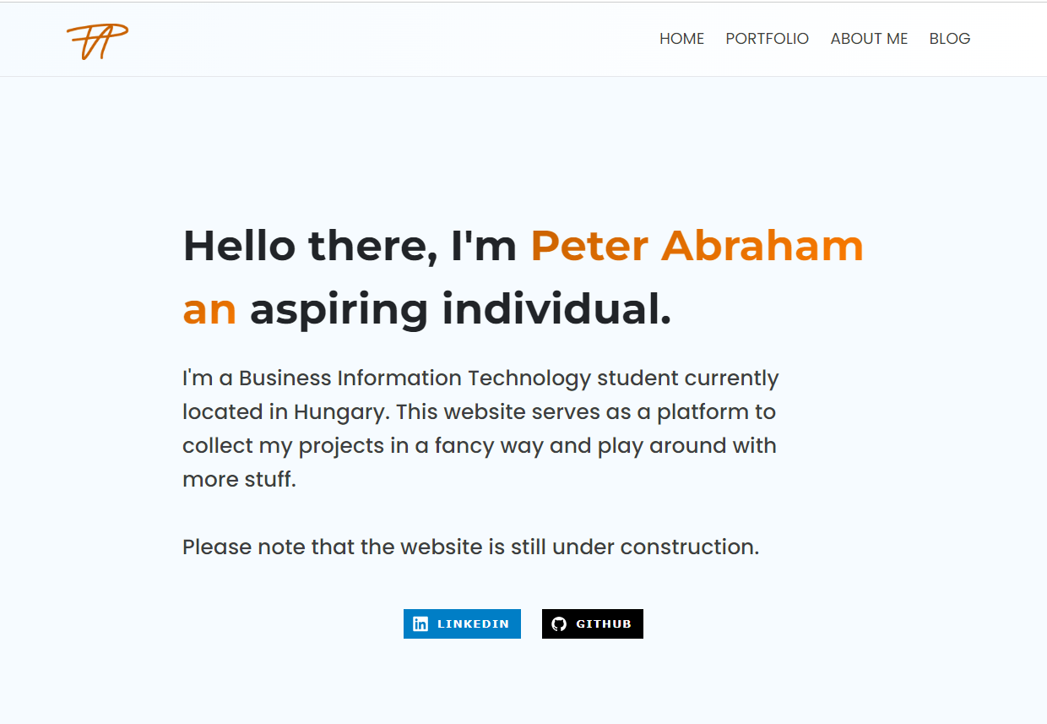
Task: Click the orange word "an" in heading
Action: click(209, 309)
